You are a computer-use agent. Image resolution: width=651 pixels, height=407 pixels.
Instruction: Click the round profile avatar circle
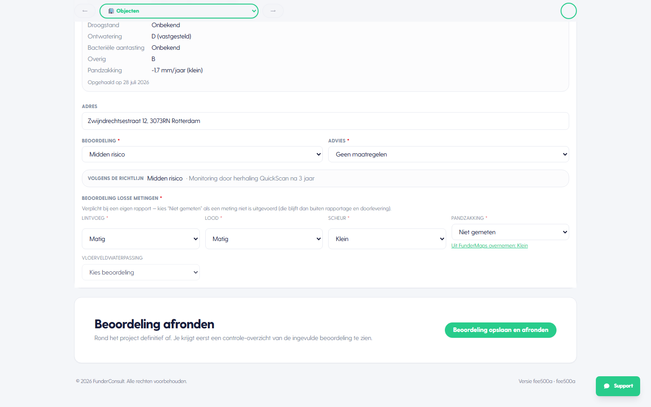(x=569, y=11)
